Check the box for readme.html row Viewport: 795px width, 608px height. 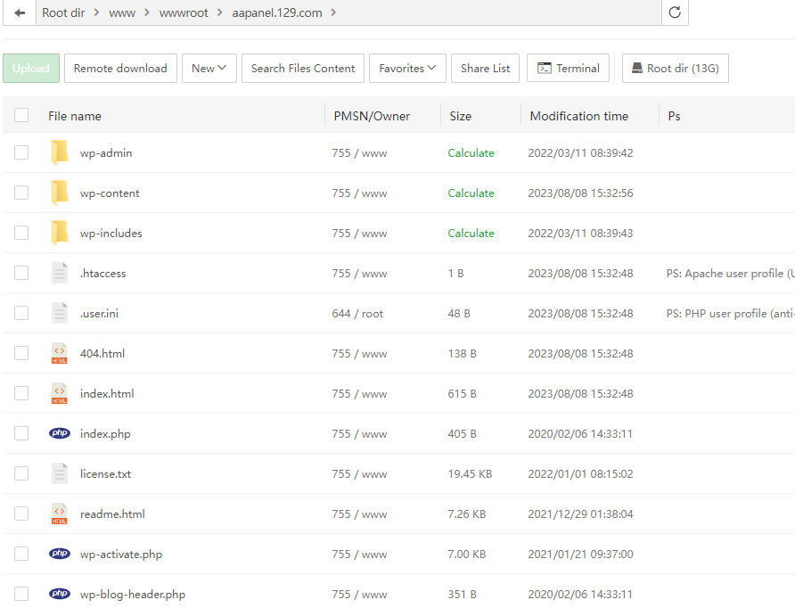[x=21, y=514]
